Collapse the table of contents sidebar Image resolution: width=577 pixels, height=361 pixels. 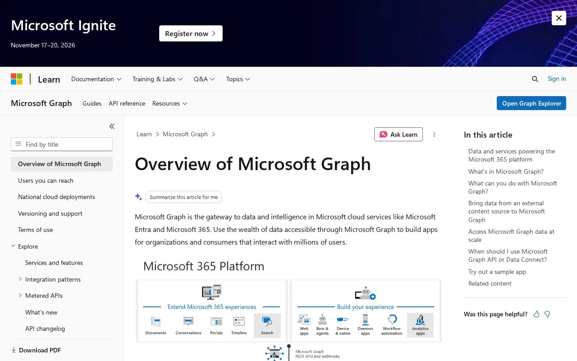(112, 126)
